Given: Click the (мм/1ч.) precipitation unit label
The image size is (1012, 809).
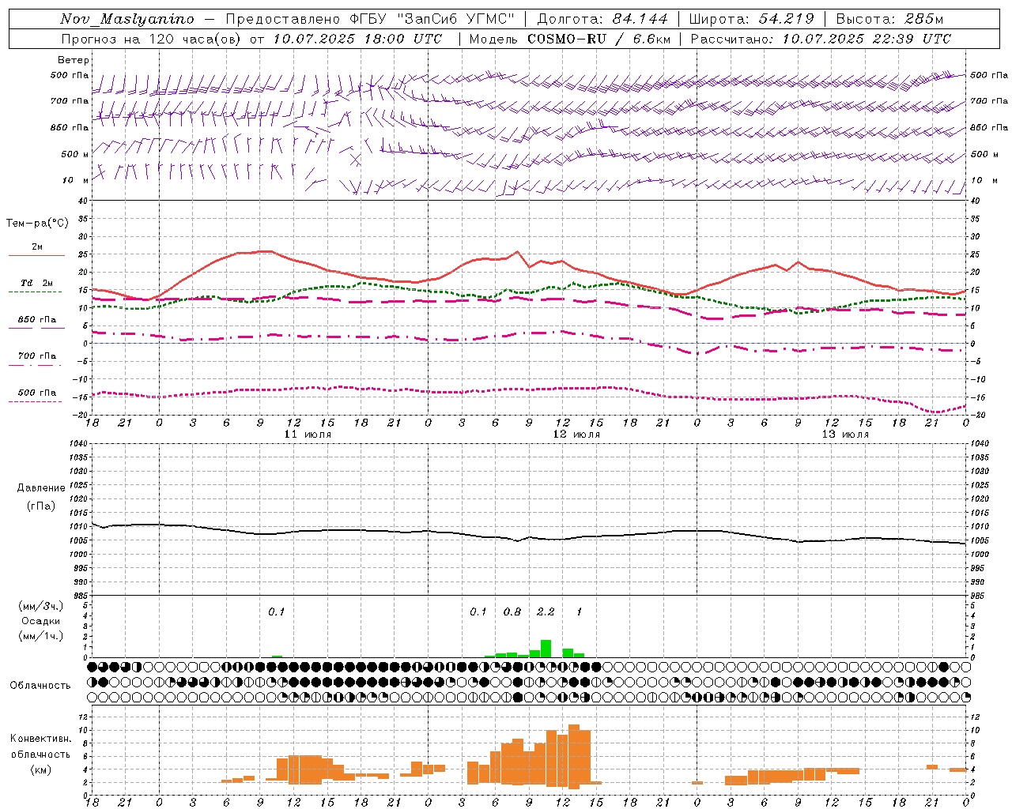Looking at the screenshot, I should tap(40, 636).
